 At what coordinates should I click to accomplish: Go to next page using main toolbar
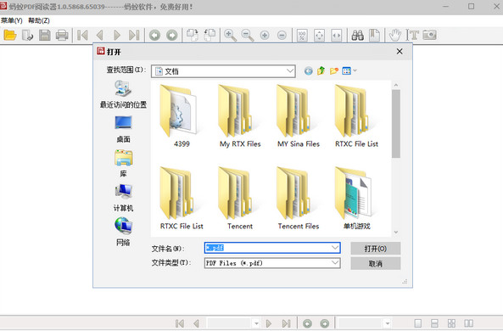[x=117, y=35]
